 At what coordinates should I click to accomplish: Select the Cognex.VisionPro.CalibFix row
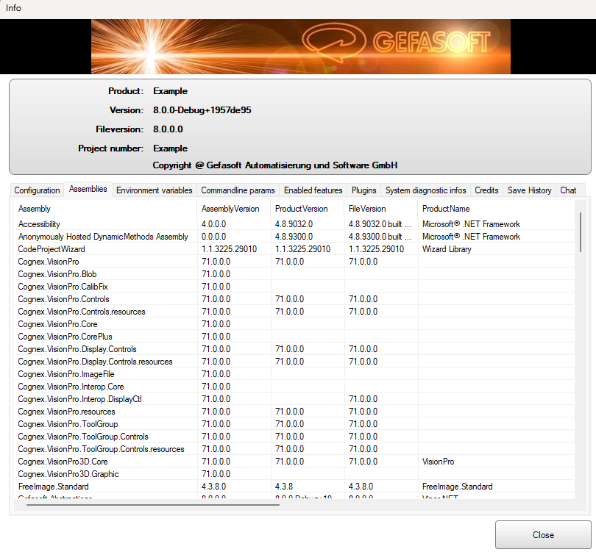tap(294, 287)
